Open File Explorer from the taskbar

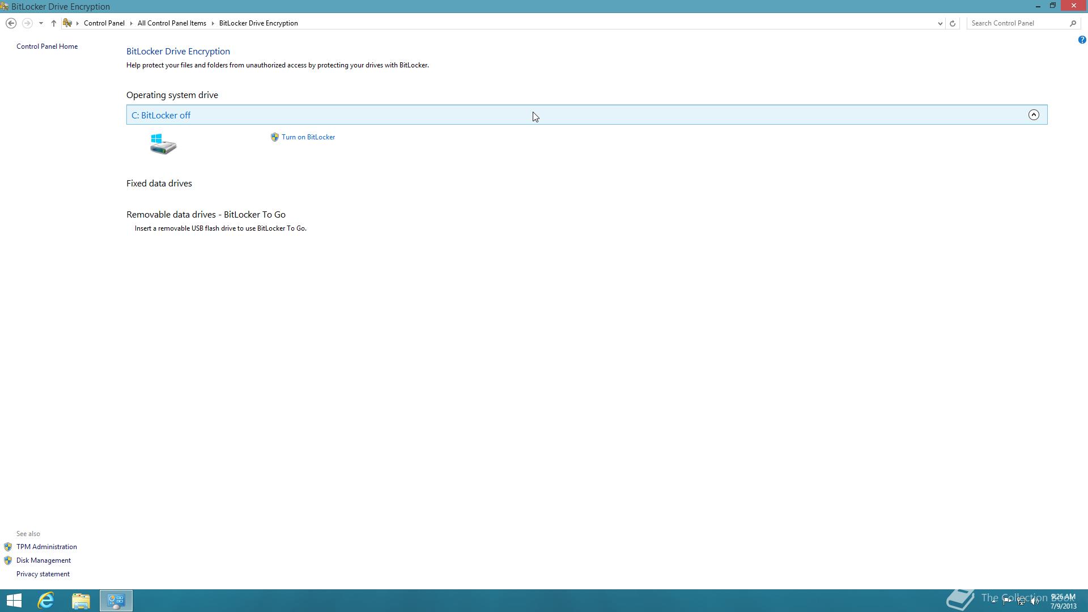tap(81, 601)
